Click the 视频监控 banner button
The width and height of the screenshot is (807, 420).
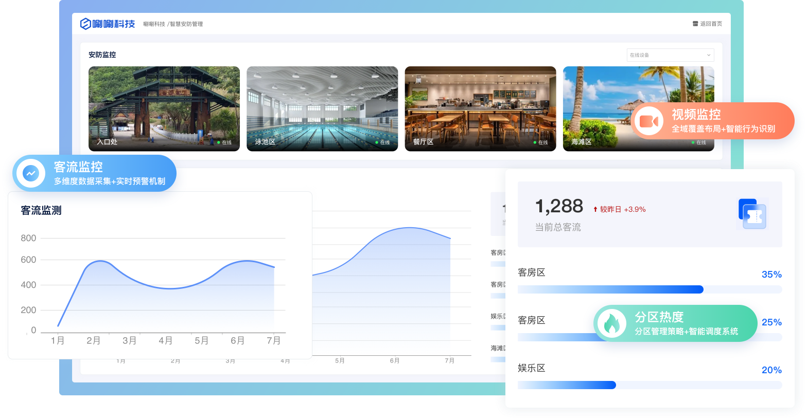713,121
